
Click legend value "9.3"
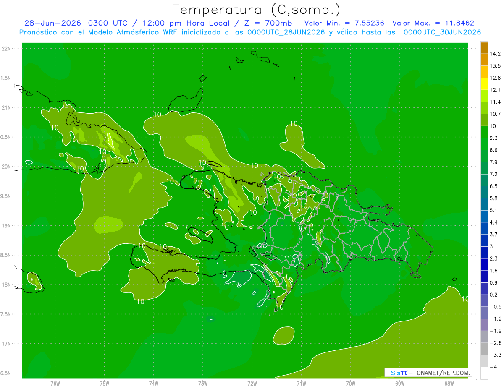[494, 138]
